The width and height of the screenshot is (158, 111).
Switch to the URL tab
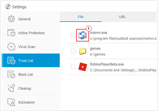pyautogui.click(x=122, y=17)
